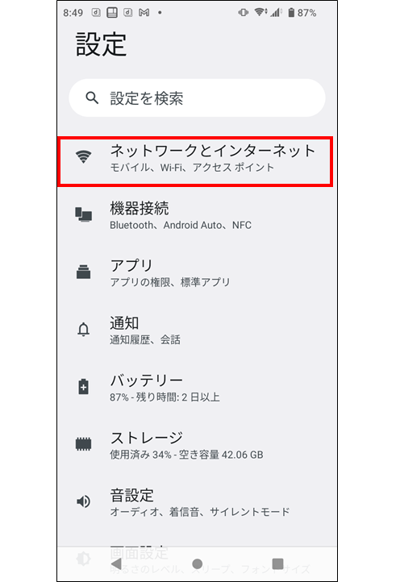Open ネットワークとインターネット settings

click(195, 161)
